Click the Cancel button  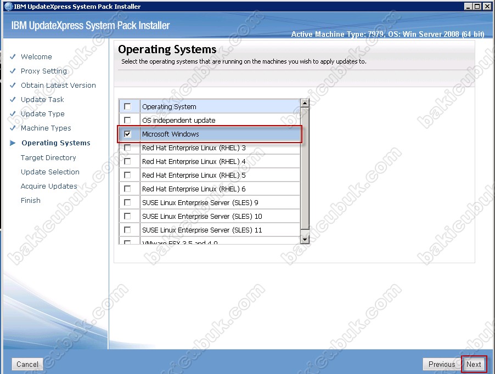(x=27, y=364)
